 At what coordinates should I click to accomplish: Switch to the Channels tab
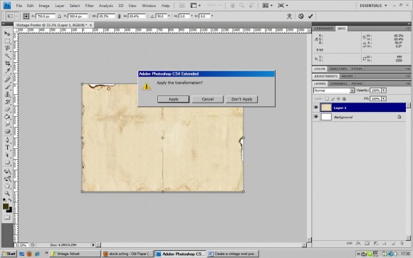[x=338, y=83]
